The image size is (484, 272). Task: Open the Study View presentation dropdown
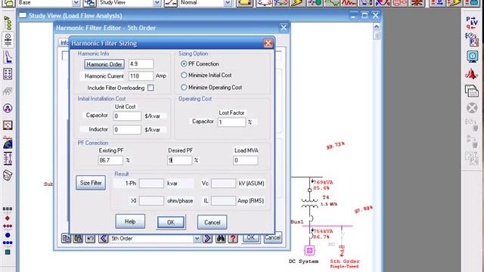[x=157, y=3]
